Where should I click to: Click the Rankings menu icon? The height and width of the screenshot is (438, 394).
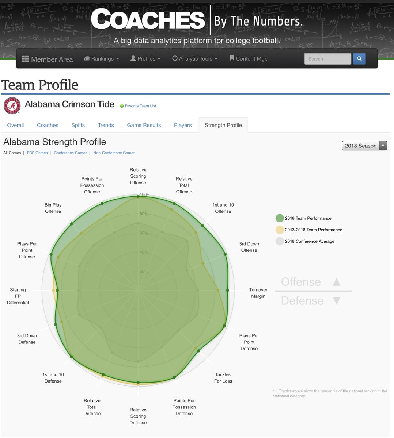(x=87, y=58)
